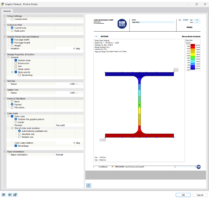Viewport: 209px width, 200px height.
Task: Click the dark red swatch in color legend
Action: [x=193, y=45]
